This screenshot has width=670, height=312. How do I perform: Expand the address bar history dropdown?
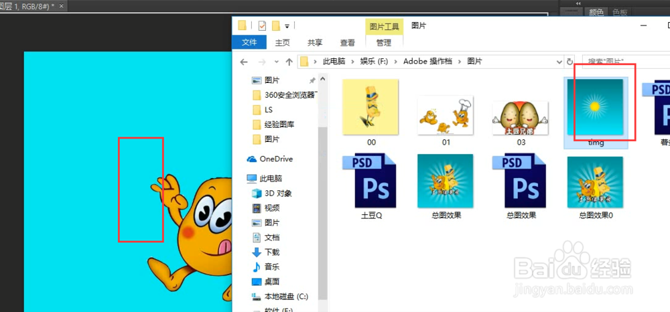coord(559,62)
